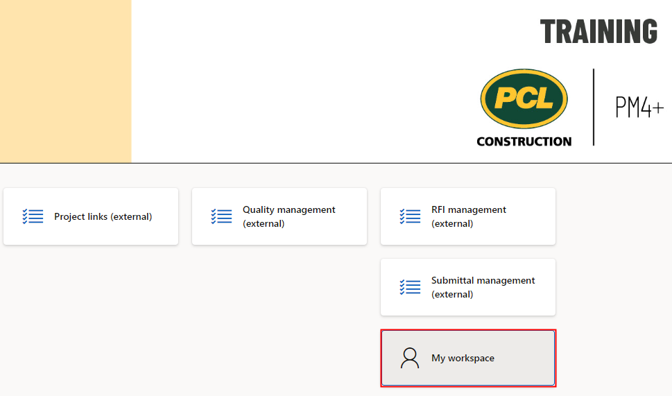This screenshot has width=672, height=396.
Task: Click the TRAINING heading text
Action: 598,31
